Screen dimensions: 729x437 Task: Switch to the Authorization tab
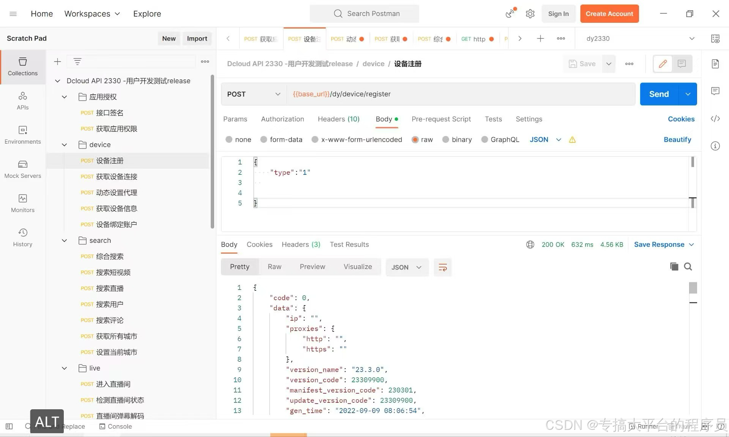pos(282,119)
